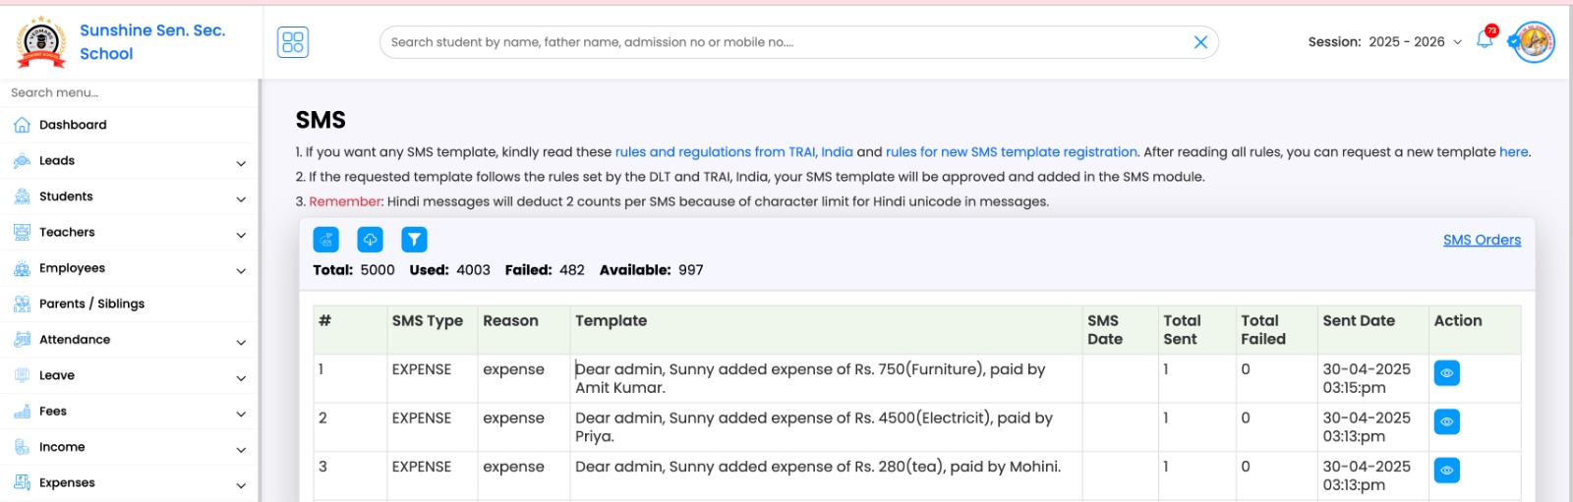The height and width of the screenshot is (502, 1573).
Task: View SMS details for Rs. 280 tea row
Action: (x=1446, y=471)
